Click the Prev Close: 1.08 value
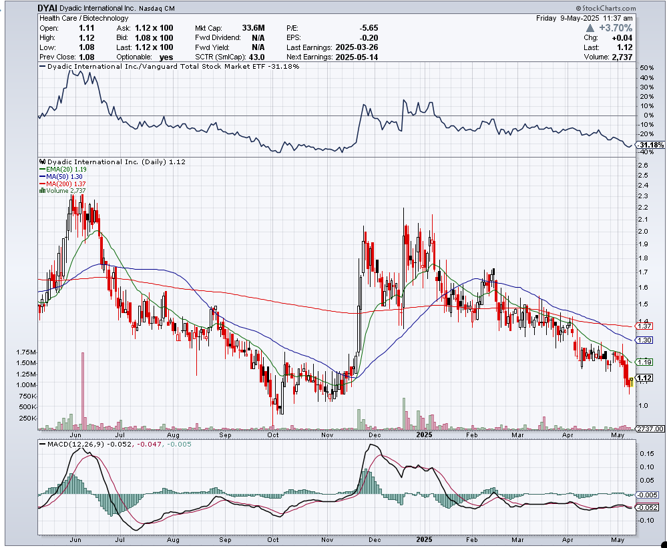 coord(67,57)
